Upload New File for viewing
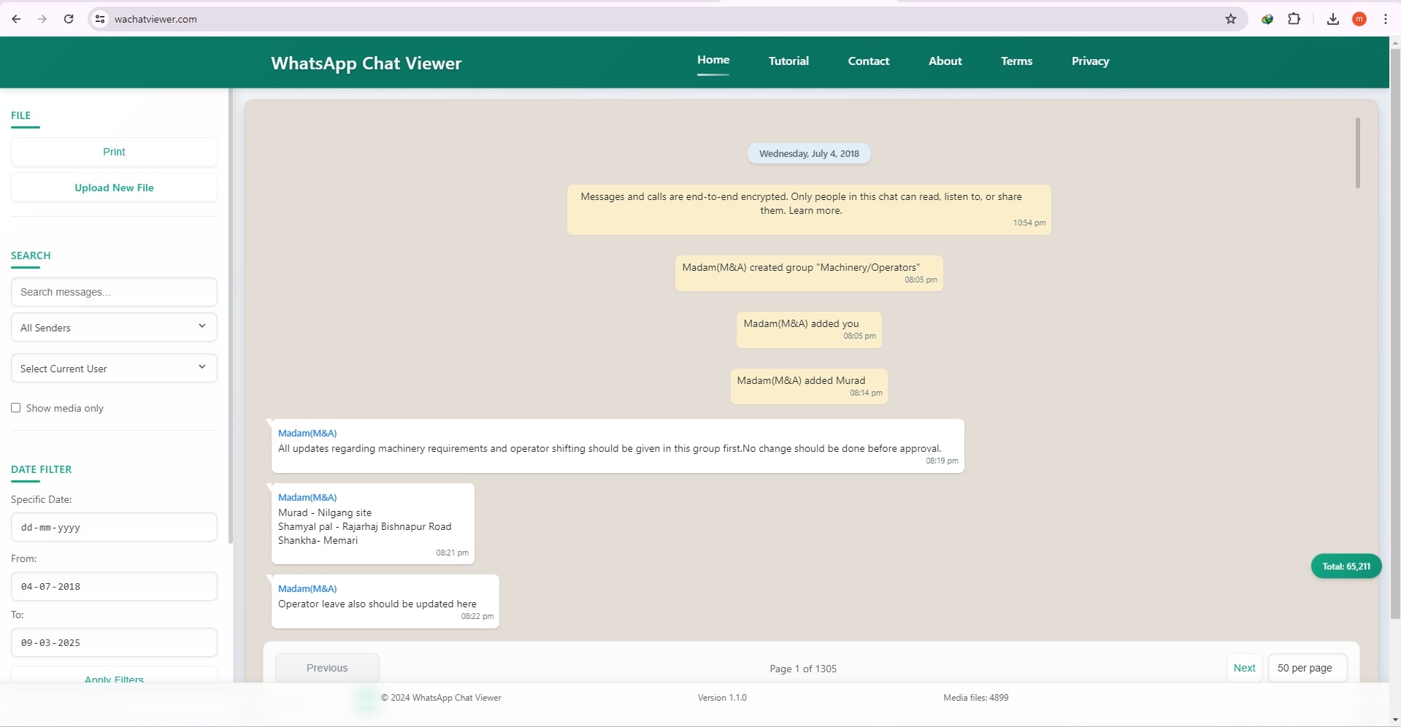 [x=113, y=188]
